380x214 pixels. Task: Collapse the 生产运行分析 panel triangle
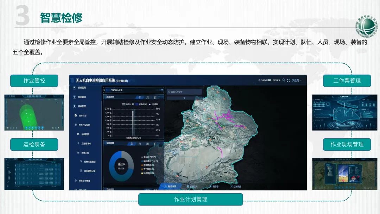tap(104, 90)
